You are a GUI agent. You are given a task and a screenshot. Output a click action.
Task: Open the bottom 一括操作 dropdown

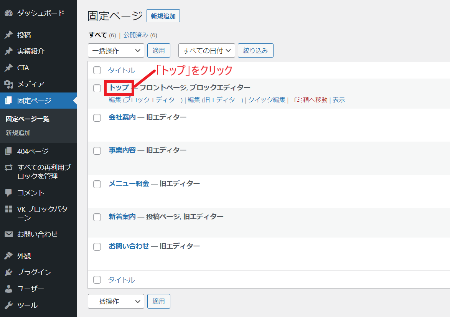coord(116,301)
